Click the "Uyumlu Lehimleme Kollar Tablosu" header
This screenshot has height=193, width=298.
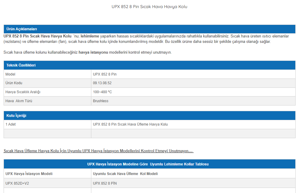[x=149, y=164]
